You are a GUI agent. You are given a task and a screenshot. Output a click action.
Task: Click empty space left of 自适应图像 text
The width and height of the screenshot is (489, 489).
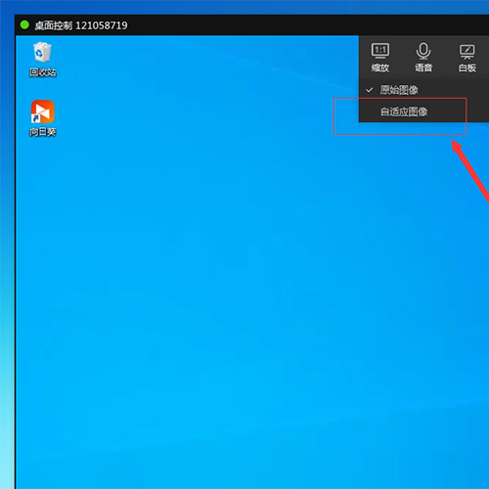click(x=369, y=111)
